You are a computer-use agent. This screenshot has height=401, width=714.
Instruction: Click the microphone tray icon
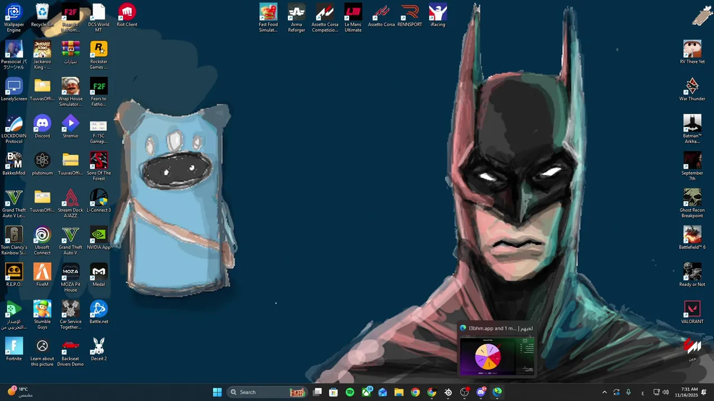coord(629,392)
